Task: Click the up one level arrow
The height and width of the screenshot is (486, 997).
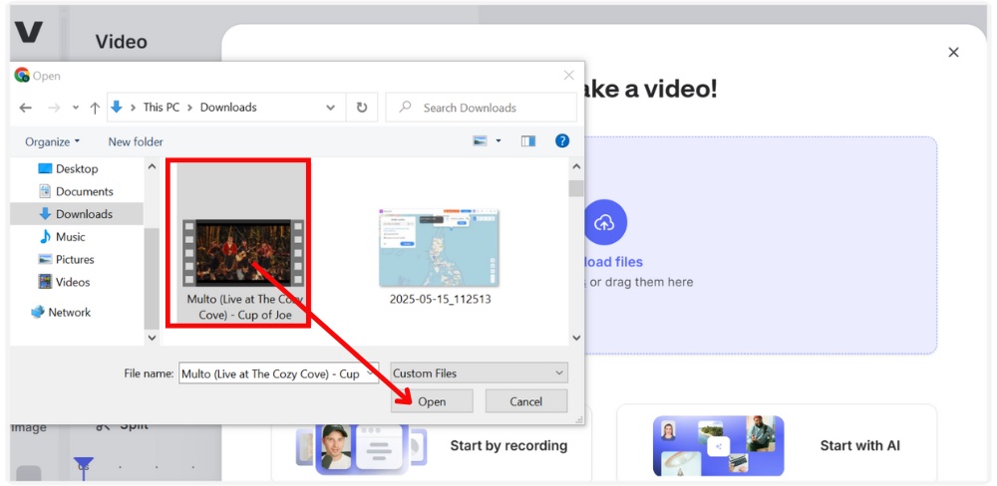Action: click(95, 108)
